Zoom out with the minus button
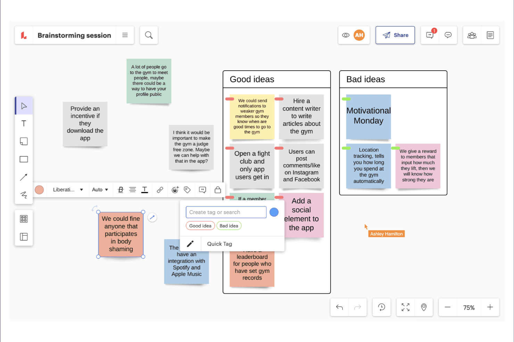 [448, 307]
